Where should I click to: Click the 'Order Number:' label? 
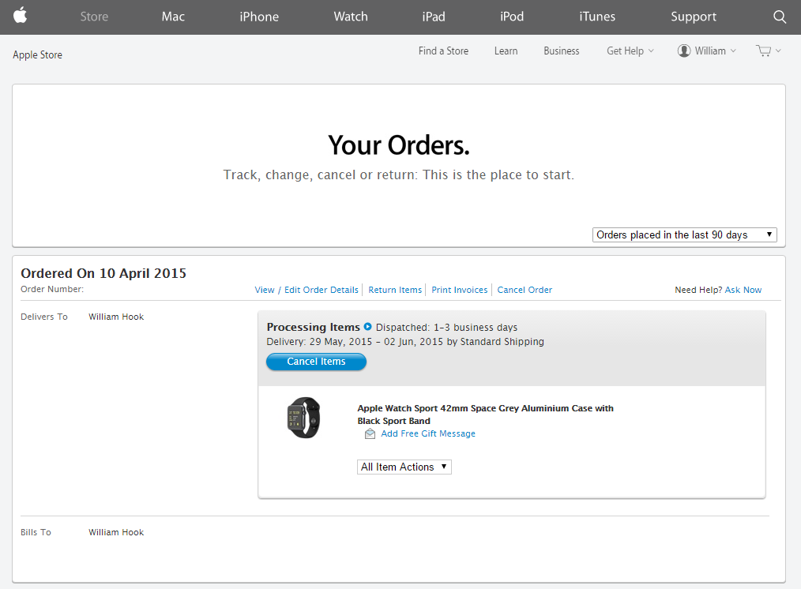coord(52,289)
